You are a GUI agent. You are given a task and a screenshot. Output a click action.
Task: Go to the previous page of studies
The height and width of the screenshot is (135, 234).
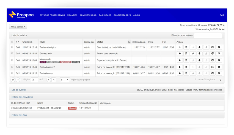coord(18,80)
